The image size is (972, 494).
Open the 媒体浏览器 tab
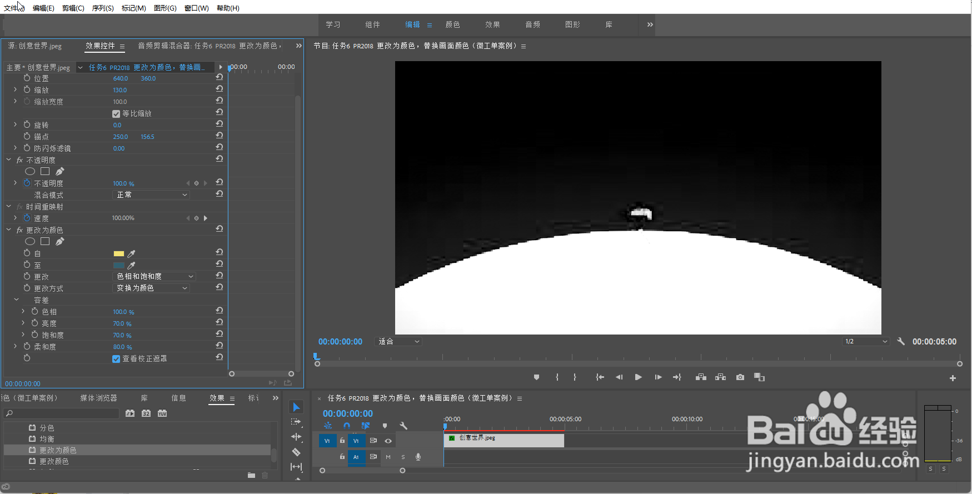pyautogui.click(x=99, y=398)
